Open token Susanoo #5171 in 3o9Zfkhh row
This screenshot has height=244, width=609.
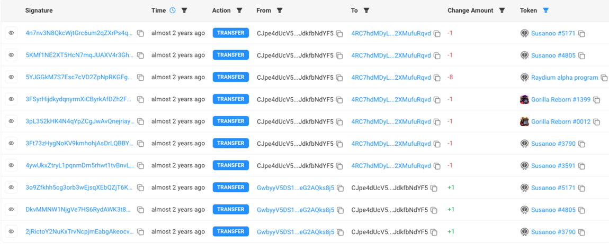tap(553, 188)
